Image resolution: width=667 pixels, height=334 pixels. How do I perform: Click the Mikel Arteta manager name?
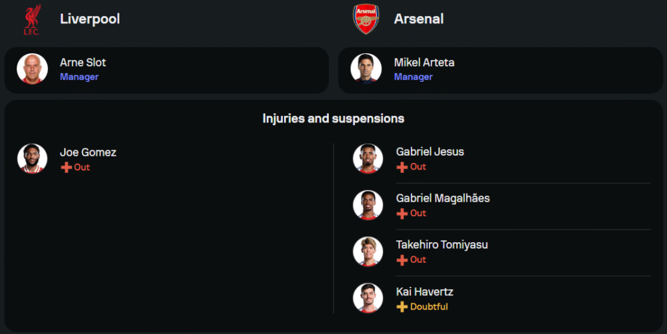click(424, 63)
